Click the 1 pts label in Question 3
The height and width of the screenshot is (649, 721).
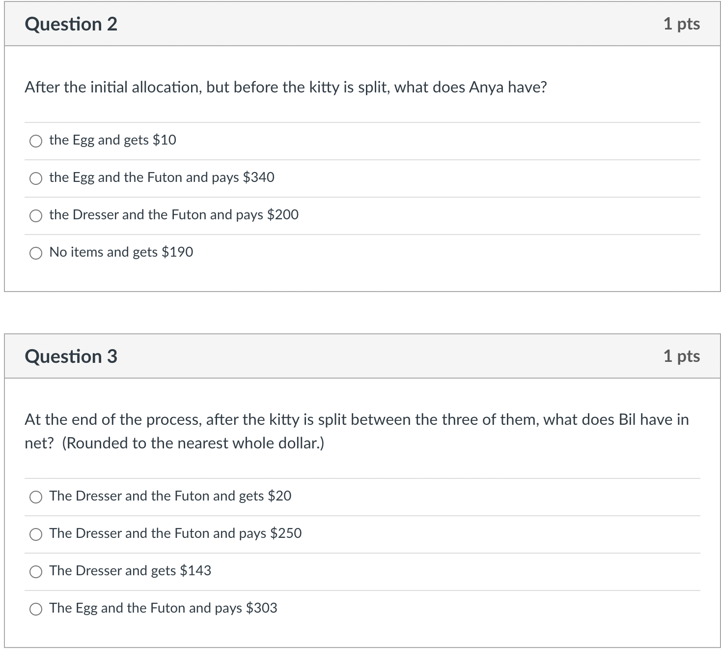coord(682,356)
